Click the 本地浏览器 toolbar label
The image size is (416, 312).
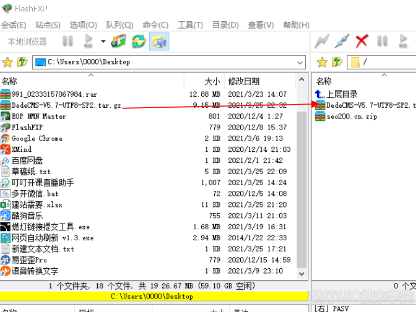pyautogui.click(x=27, y=42)
